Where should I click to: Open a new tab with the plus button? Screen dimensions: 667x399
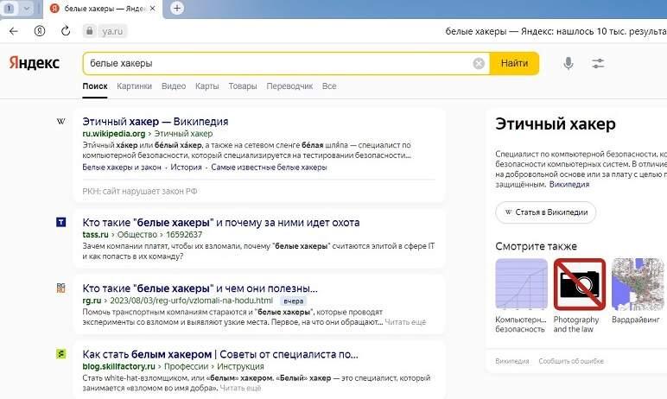[x=177, y=8]
